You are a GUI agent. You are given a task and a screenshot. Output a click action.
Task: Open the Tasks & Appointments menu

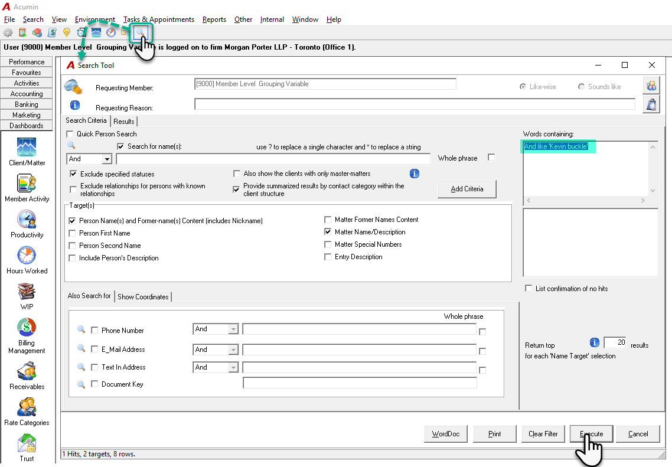pyautogui.click(x=159, y=19)
